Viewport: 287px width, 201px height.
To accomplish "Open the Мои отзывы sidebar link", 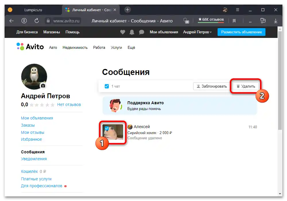I will [x=33, y=132].
